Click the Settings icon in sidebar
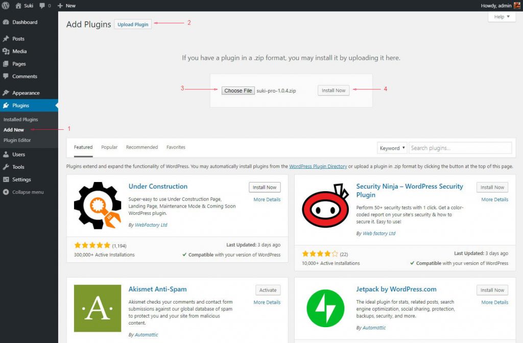 [6, 179]
